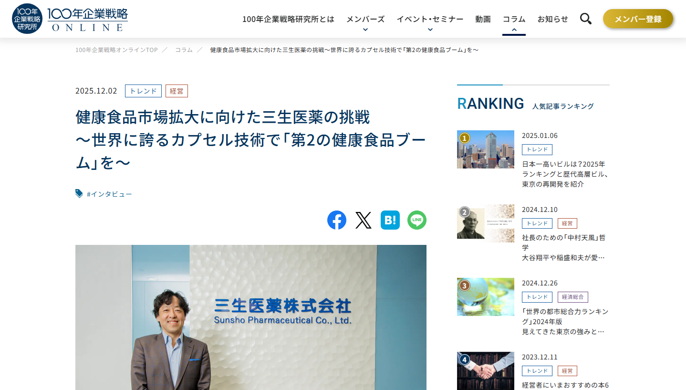Open the メンバーズ menu
686x390 pixels.
pos(365,19)
